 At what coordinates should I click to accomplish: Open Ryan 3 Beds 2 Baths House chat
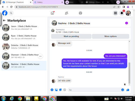click(x=24, y=37)
